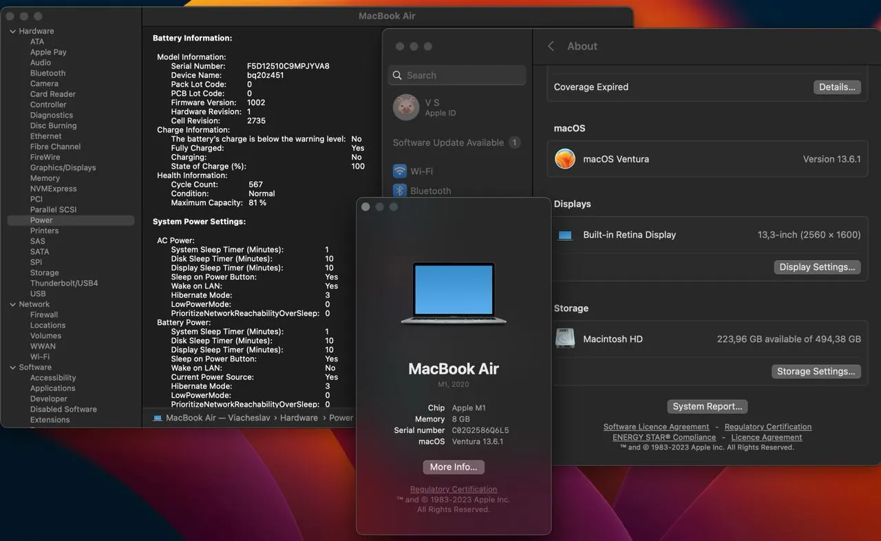Select Printers in the Hardware list
The width and height of the screenshot is (881, 541).
pos(45,231)
